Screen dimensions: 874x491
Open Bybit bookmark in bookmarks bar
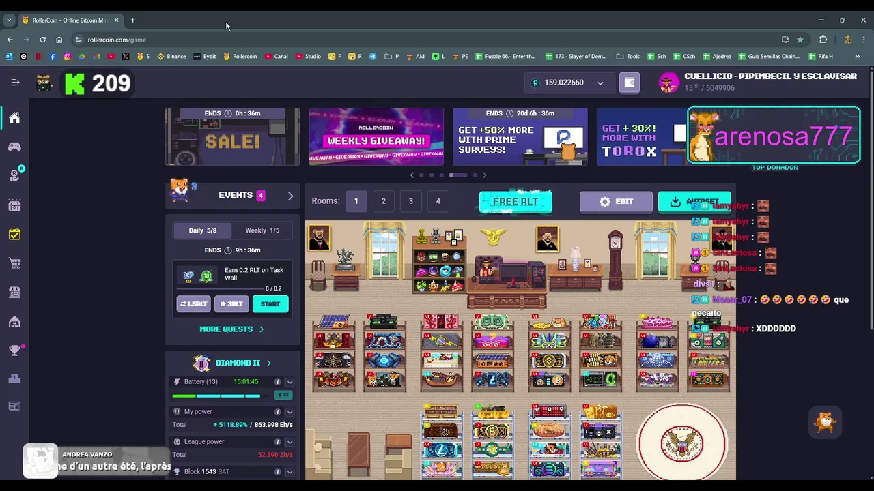pyautogui.click(x=205, y=56)
